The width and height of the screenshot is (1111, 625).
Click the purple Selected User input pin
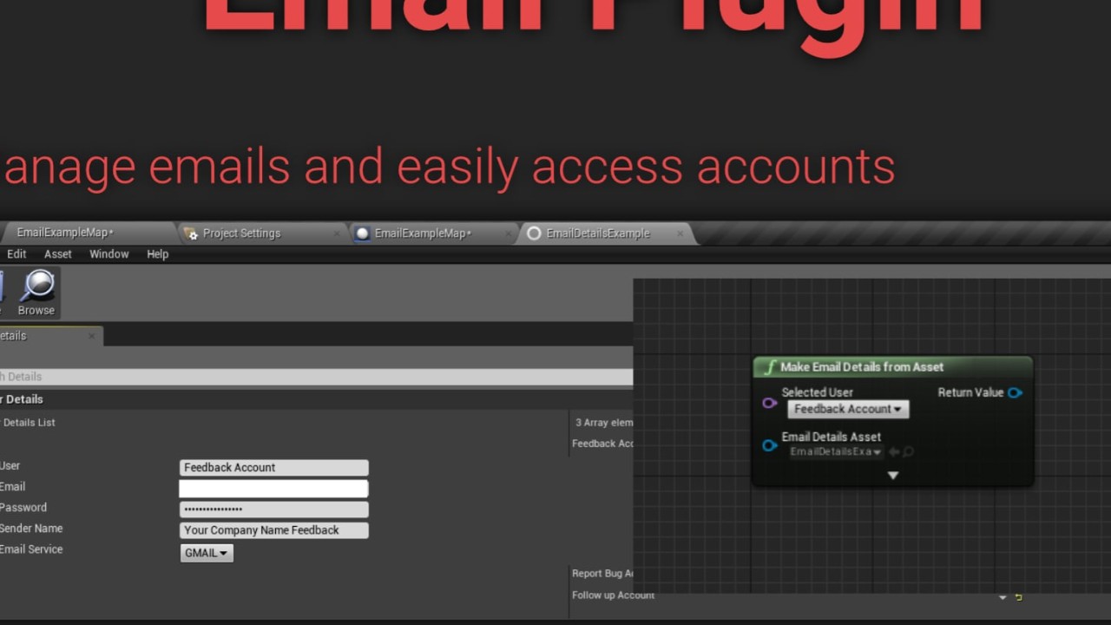pos(769,403)
